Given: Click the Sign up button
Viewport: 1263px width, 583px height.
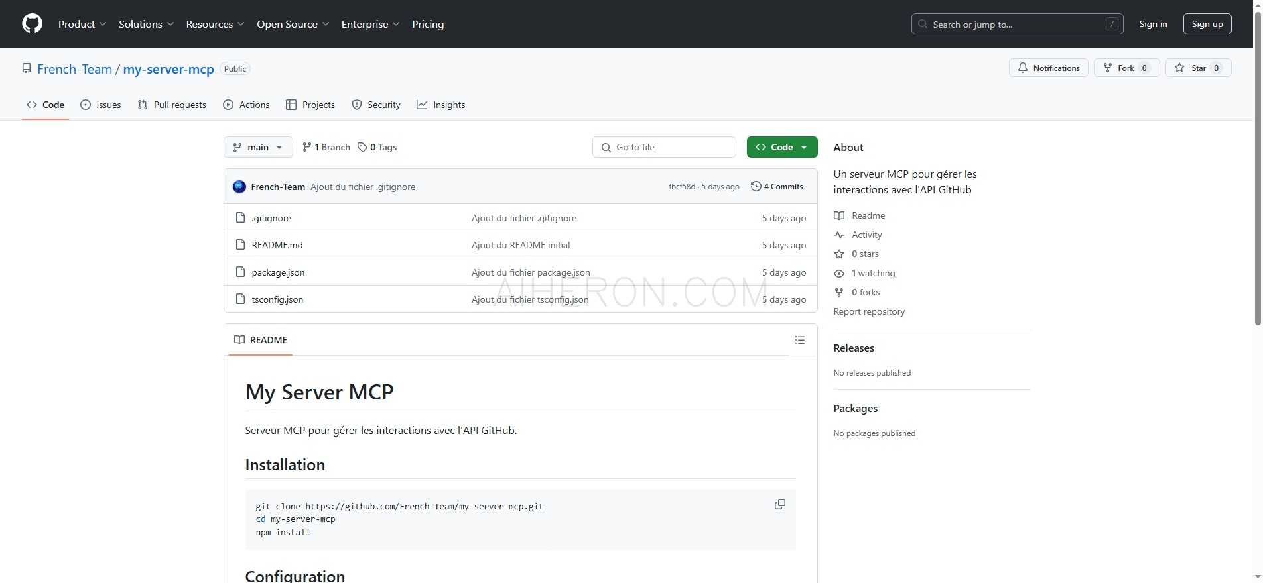Looking at the screenshot, I should coord(1207,24).
